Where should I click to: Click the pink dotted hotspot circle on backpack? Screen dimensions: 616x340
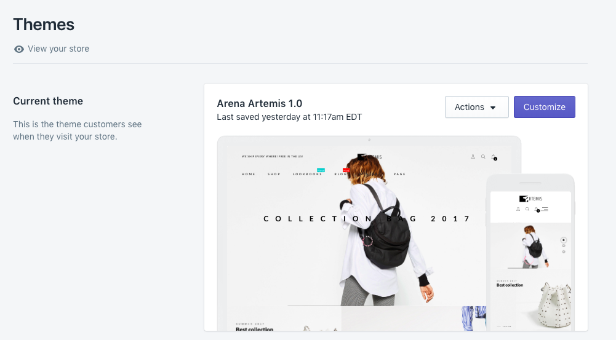367,240
